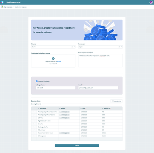Remove invoice.png in Transportation to the venue row

click(69, 133)
